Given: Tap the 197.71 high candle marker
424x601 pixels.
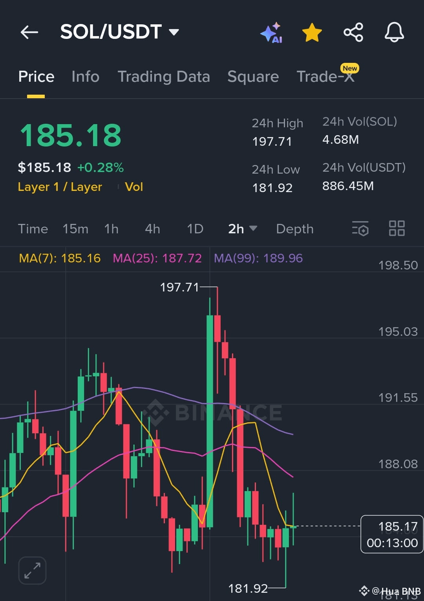Looking at the screenshot, I should pyautogui.click(x=180, y=287).
